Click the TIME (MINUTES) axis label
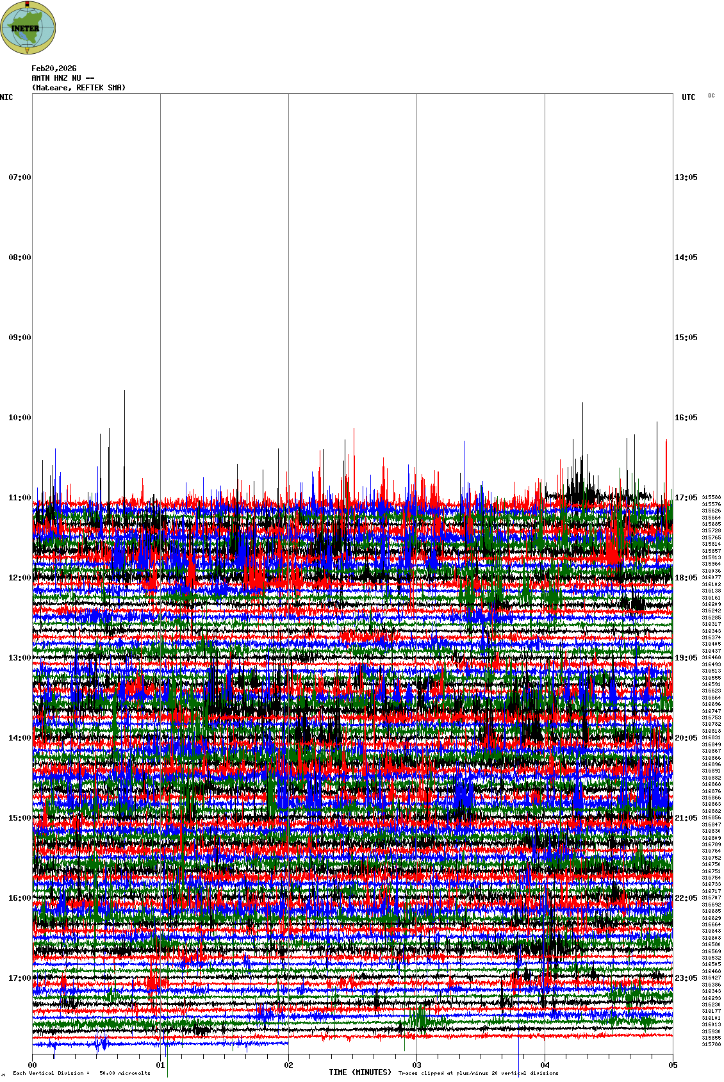724x1082 pixels. coord(360,1072)
